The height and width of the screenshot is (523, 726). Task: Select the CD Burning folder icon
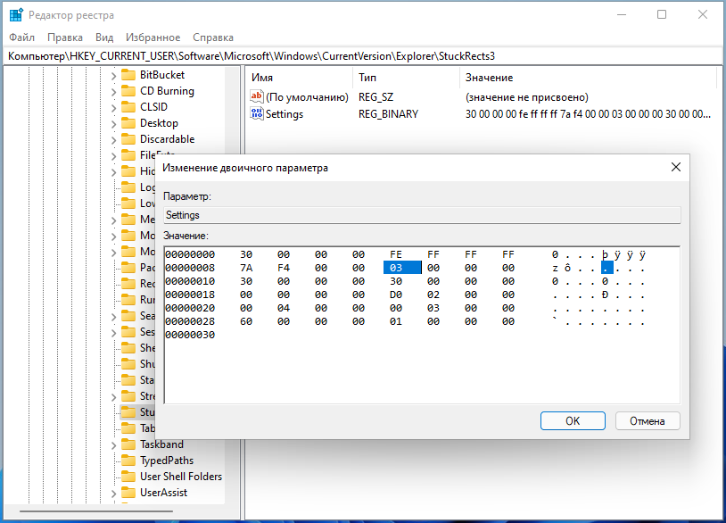[x=128, y=91]
